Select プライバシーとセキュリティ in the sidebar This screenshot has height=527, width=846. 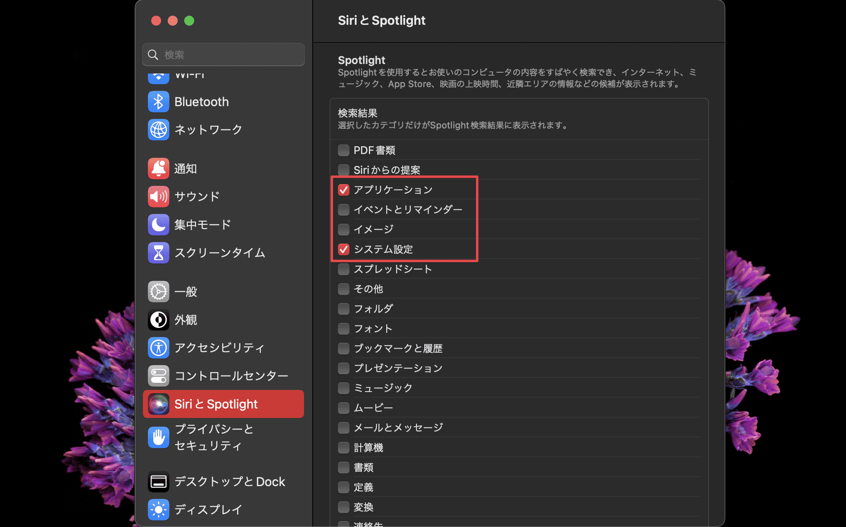pos(214,437)
